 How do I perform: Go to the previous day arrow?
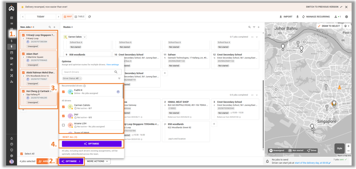(23, 17)
